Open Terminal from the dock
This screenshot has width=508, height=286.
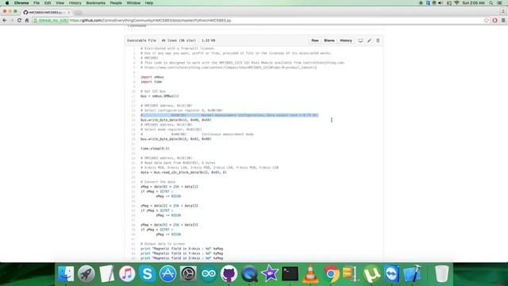point(290,274)
